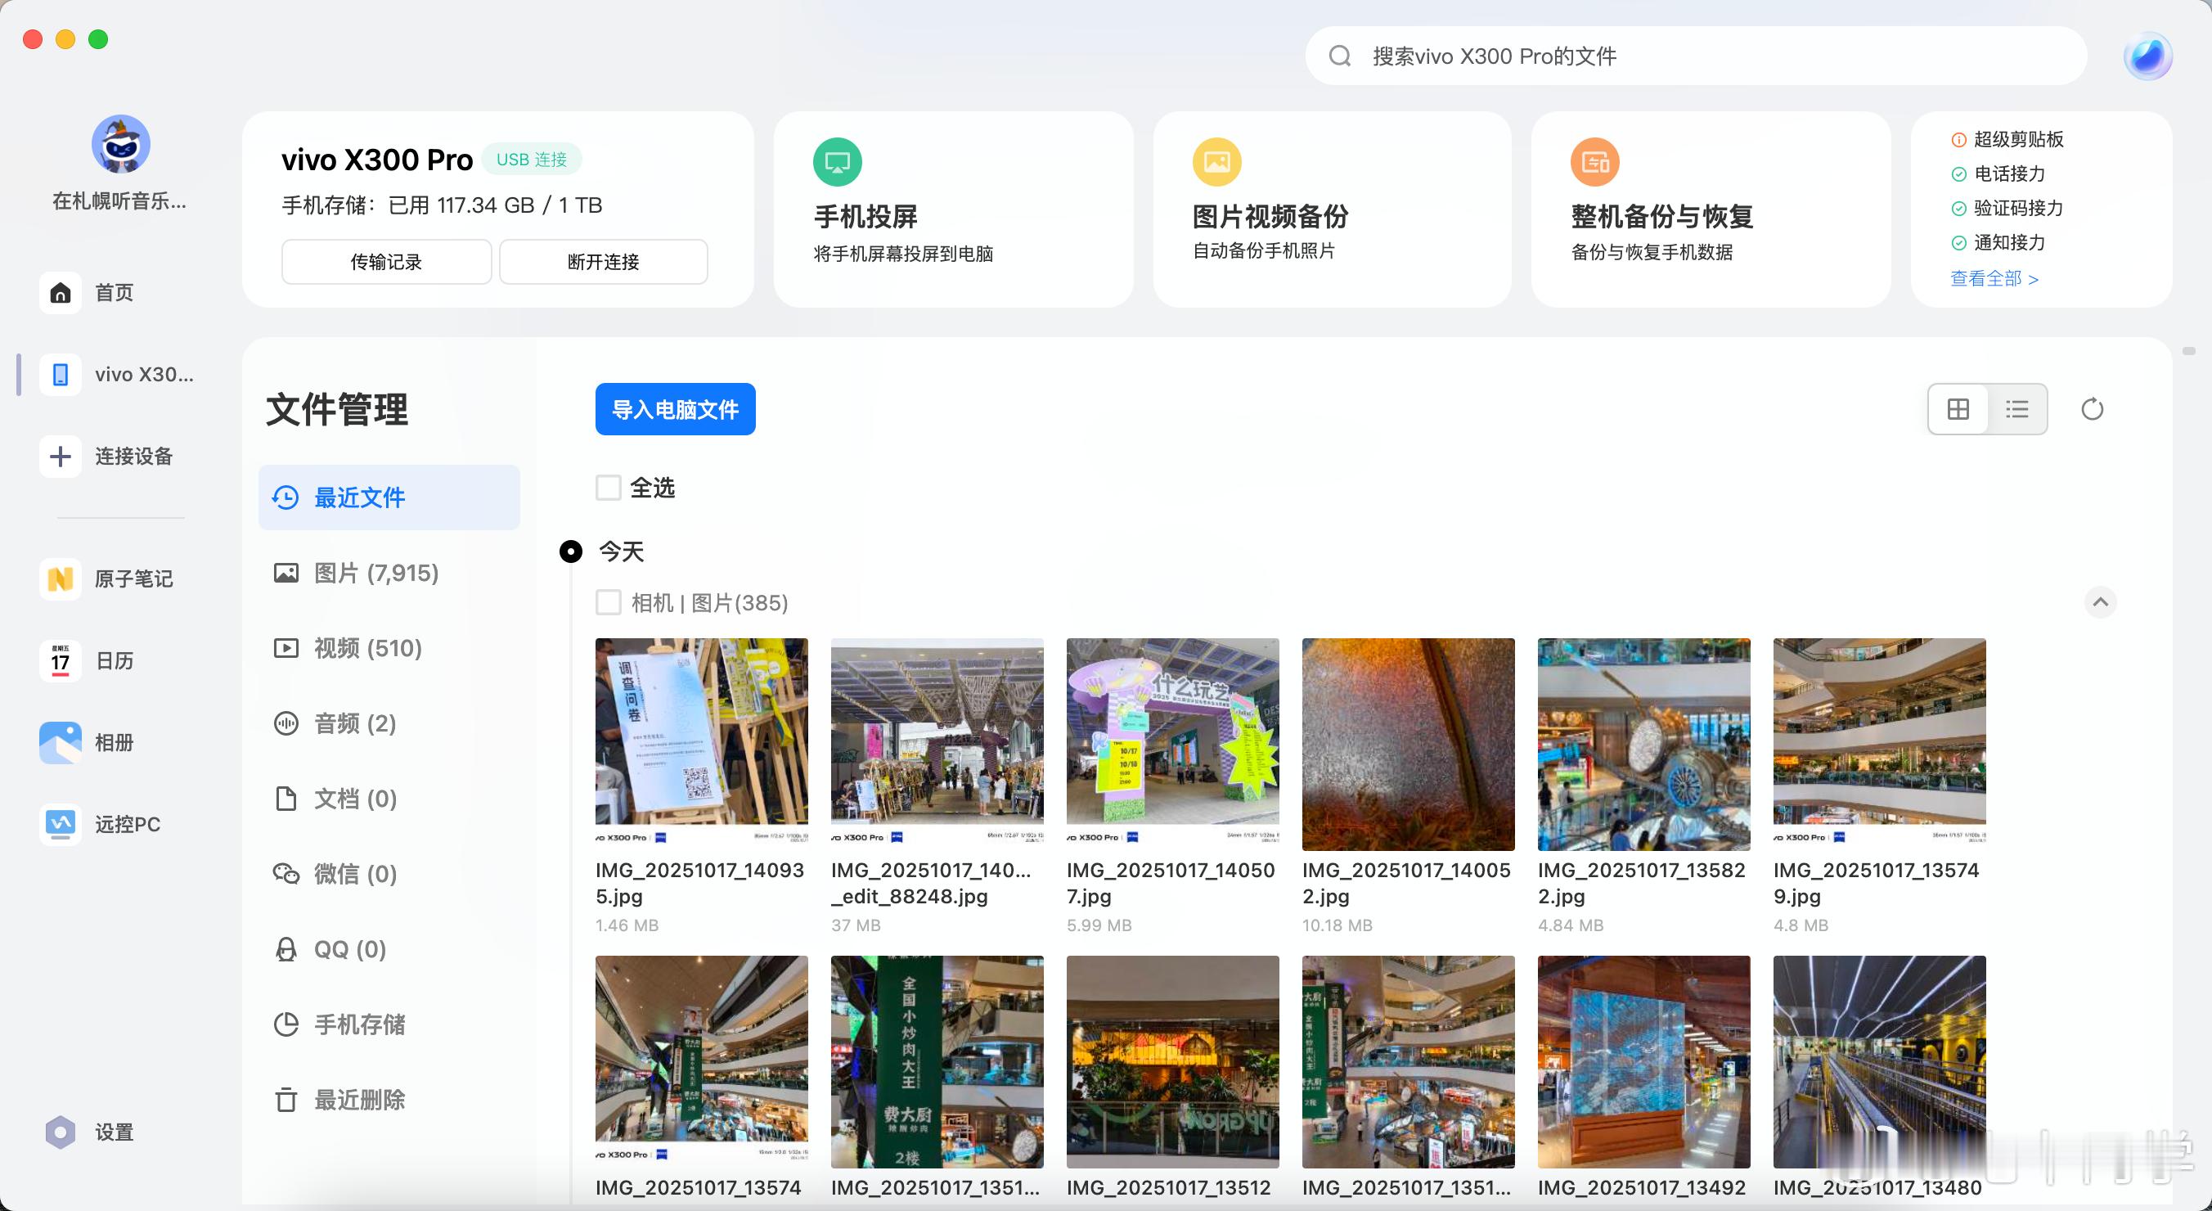The image size is (2212, 1211).
Task: Click the search files input field
Action: [1695, 56]
